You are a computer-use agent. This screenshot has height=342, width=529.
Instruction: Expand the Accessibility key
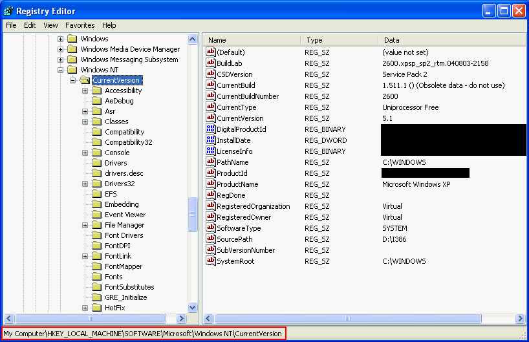coord(85,91)
